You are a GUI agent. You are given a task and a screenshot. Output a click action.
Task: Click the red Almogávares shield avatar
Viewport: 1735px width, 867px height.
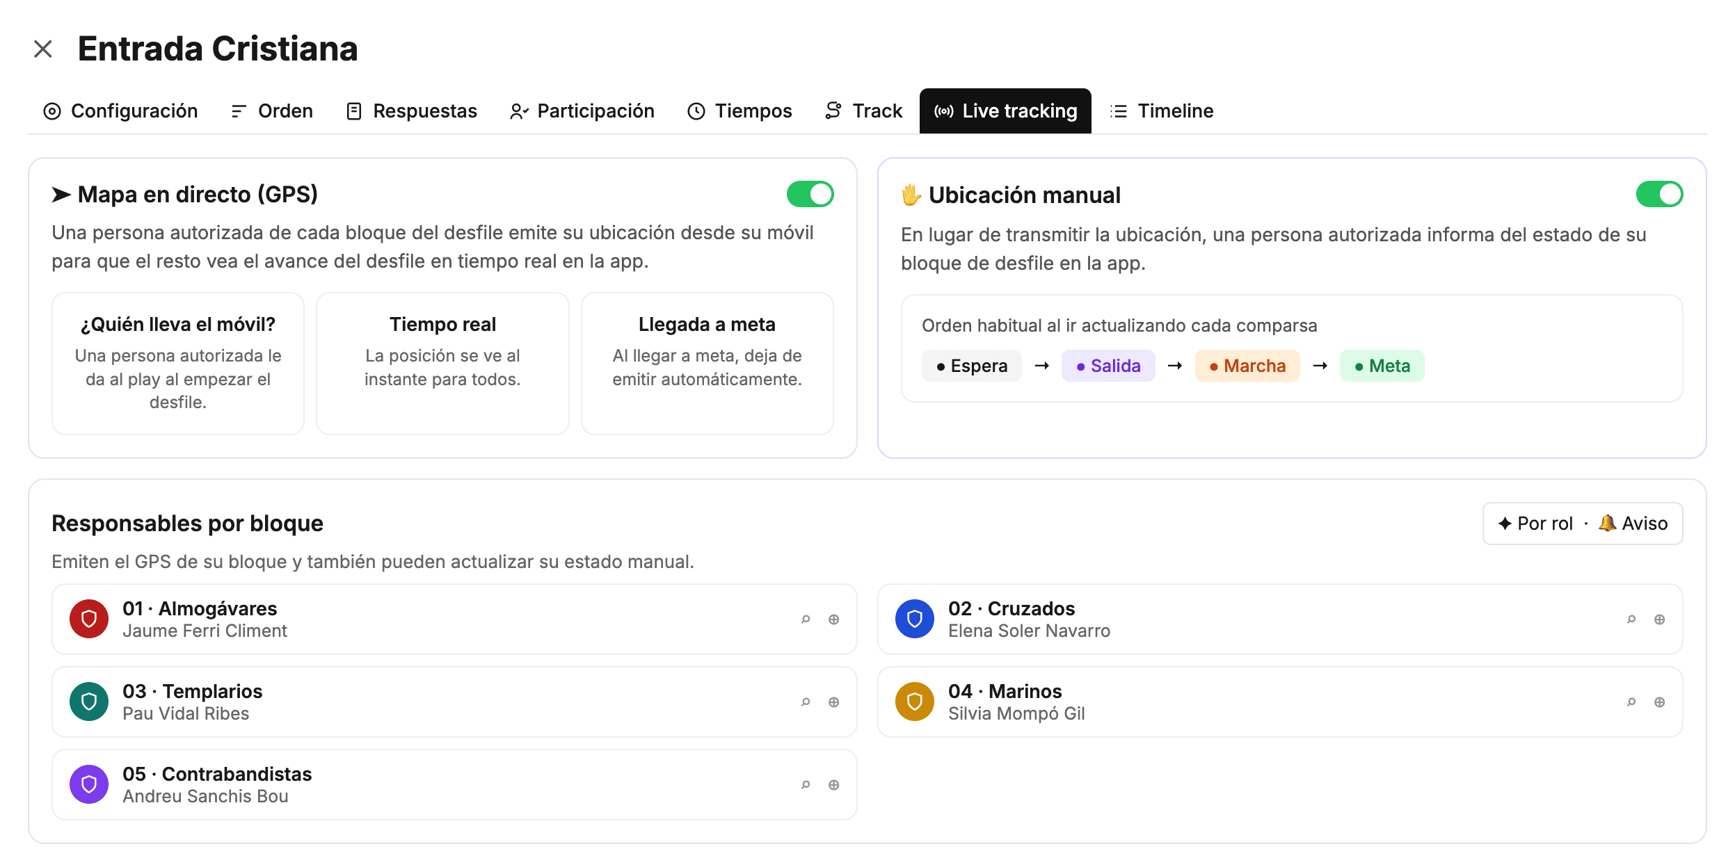[89, 619]
